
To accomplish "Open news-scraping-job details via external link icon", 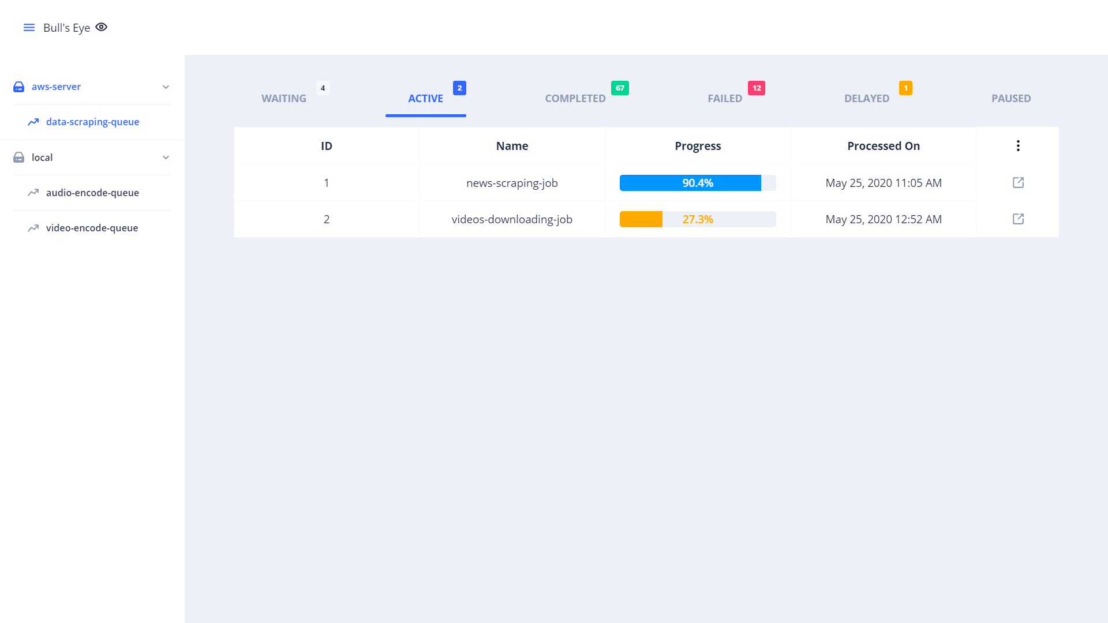I will coord(1018,183).
